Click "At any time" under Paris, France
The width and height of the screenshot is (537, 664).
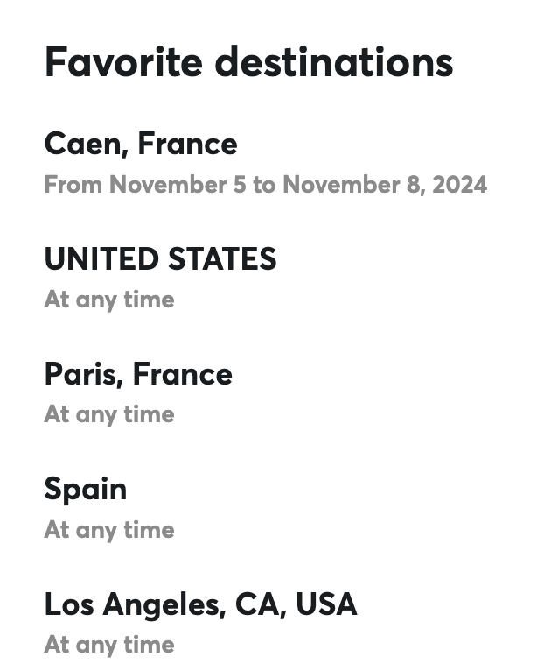click(x=109, y=414)
